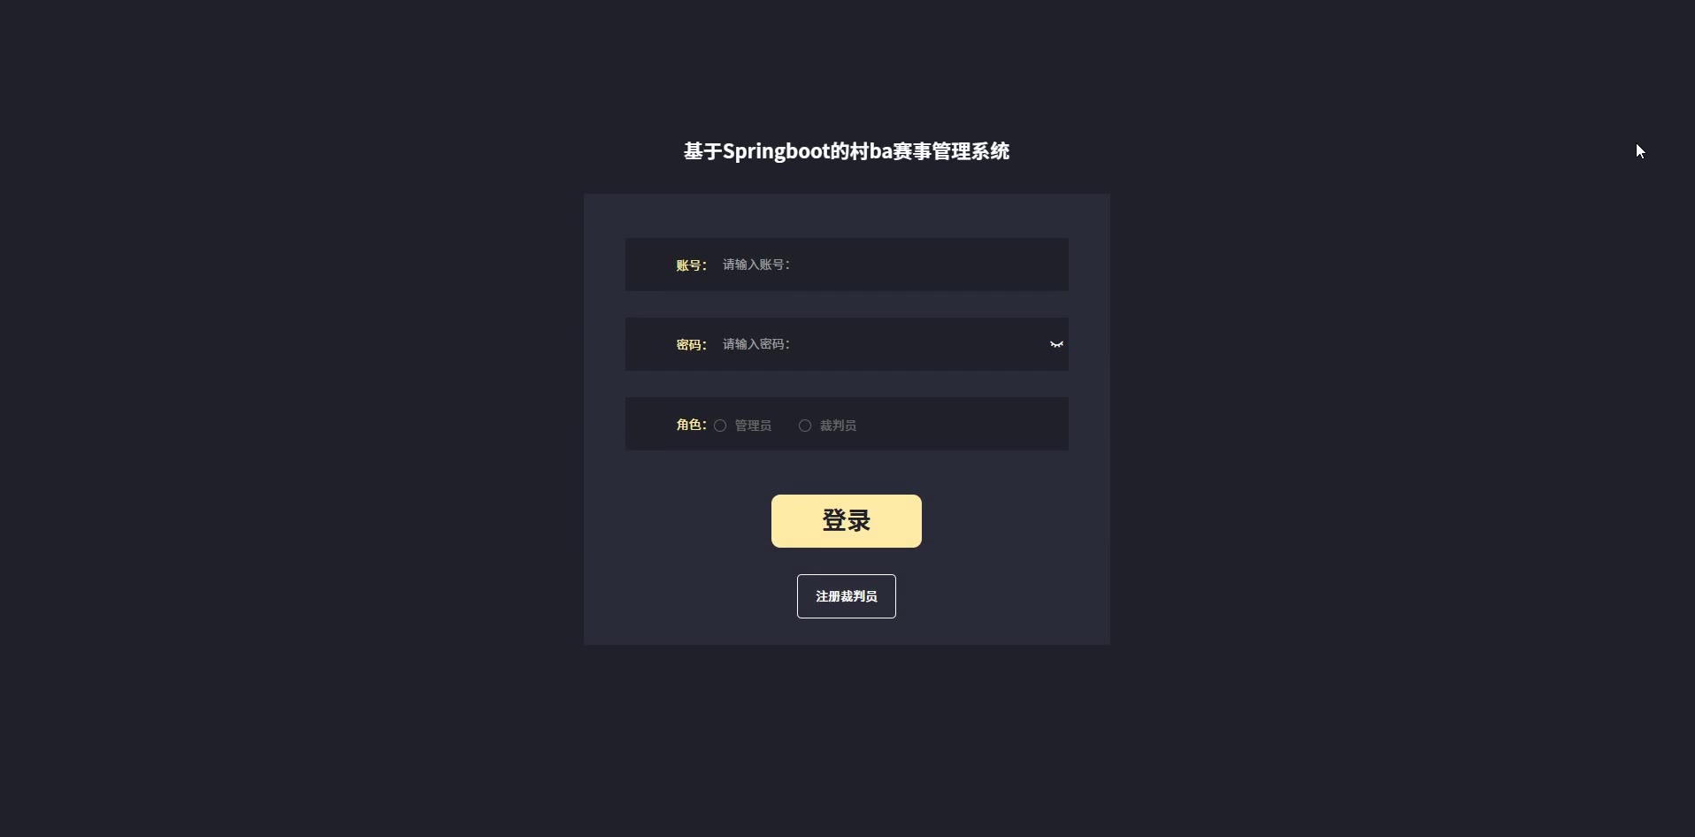Open the 注册裁判员 registration button
This screenshot has height=837, width=1695.
click(x=847, y=596)
